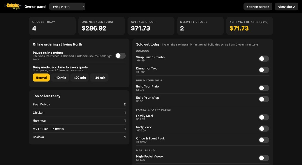Toggle Build Your Plate sold out
This screenshot has width=302, height=165.
click(264, 88)
